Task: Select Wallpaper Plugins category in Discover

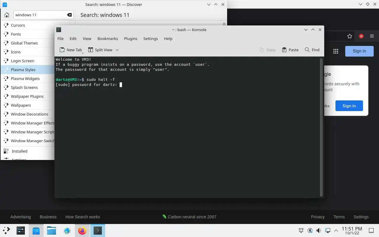Action: [x=28, y=96]
